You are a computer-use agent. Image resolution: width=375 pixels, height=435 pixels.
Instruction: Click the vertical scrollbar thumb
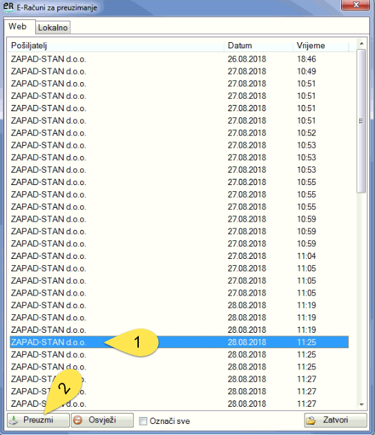pyautogui.click(x=361, y=121)
